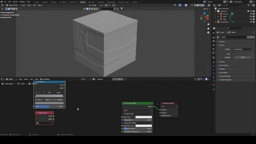
Task: Toggle Collection exclude checkbox in outliner
Action: pos(248,11)
